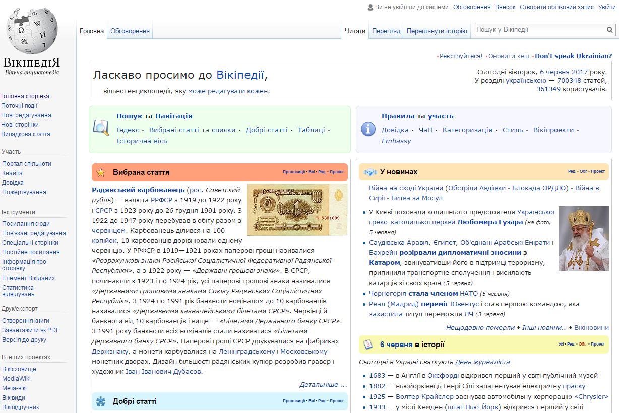The height and width of the screenshot is (413, 619).
Task: Click the user silhouette icon in the top bar
Action: (x=369, y=7)
